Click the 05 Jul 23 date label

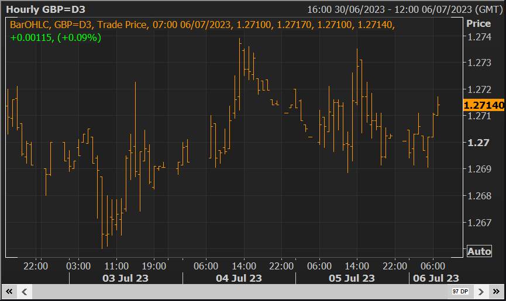pos(352,278)
